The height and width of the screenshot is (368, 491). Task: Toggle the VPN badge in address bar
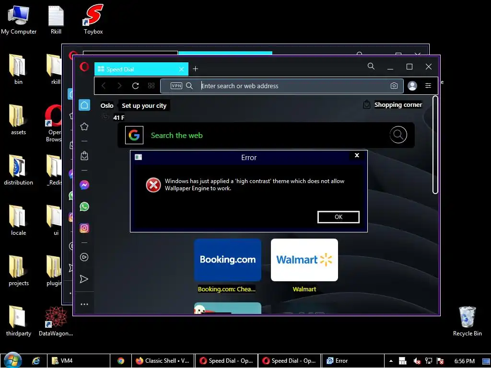176,86
